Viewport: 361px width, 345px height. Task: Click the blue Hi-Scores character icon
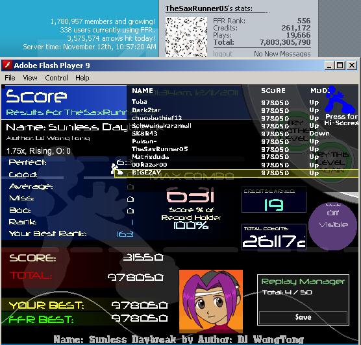click(x=340, y=99)
